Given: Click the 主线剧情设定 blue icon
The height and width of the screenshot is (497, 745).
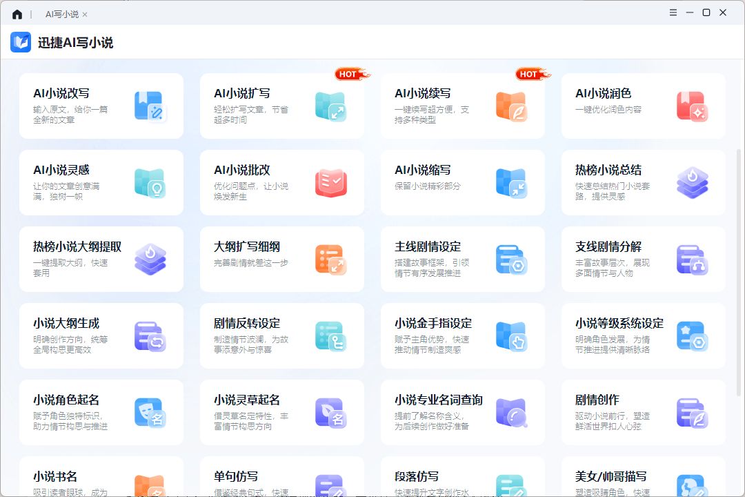Looking at the screenshot, I should (x=511, y=260).
